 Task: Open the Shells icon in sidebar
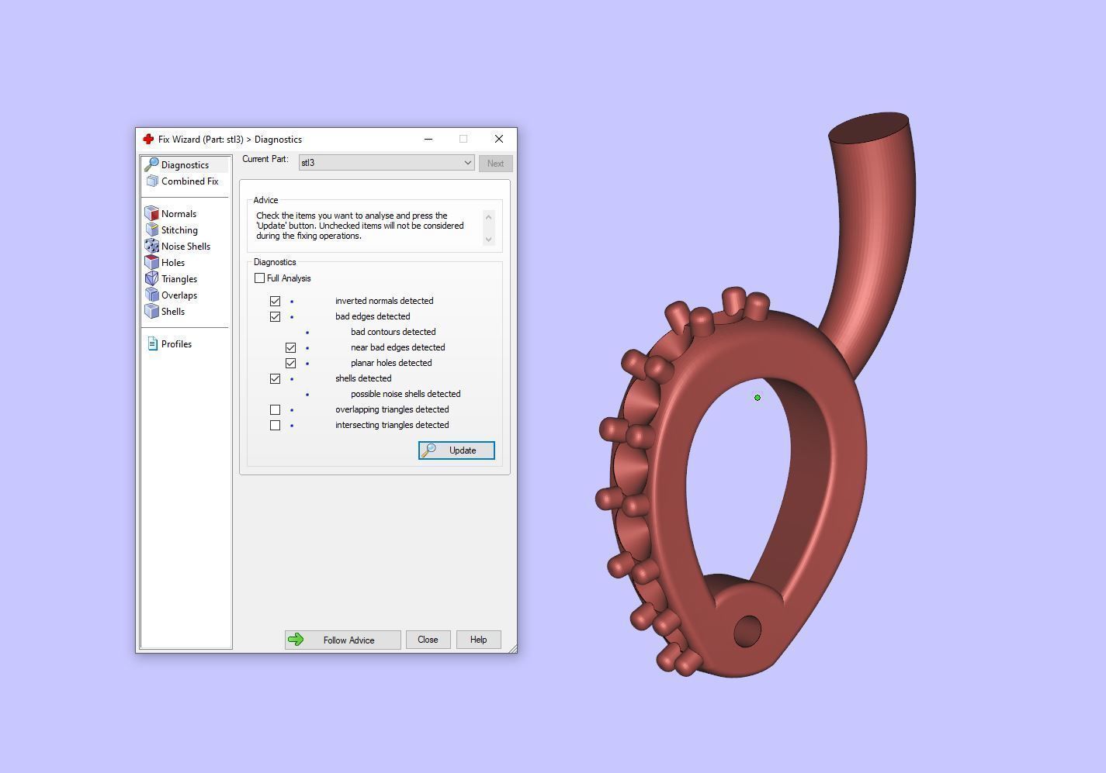[x=152, y=312]
